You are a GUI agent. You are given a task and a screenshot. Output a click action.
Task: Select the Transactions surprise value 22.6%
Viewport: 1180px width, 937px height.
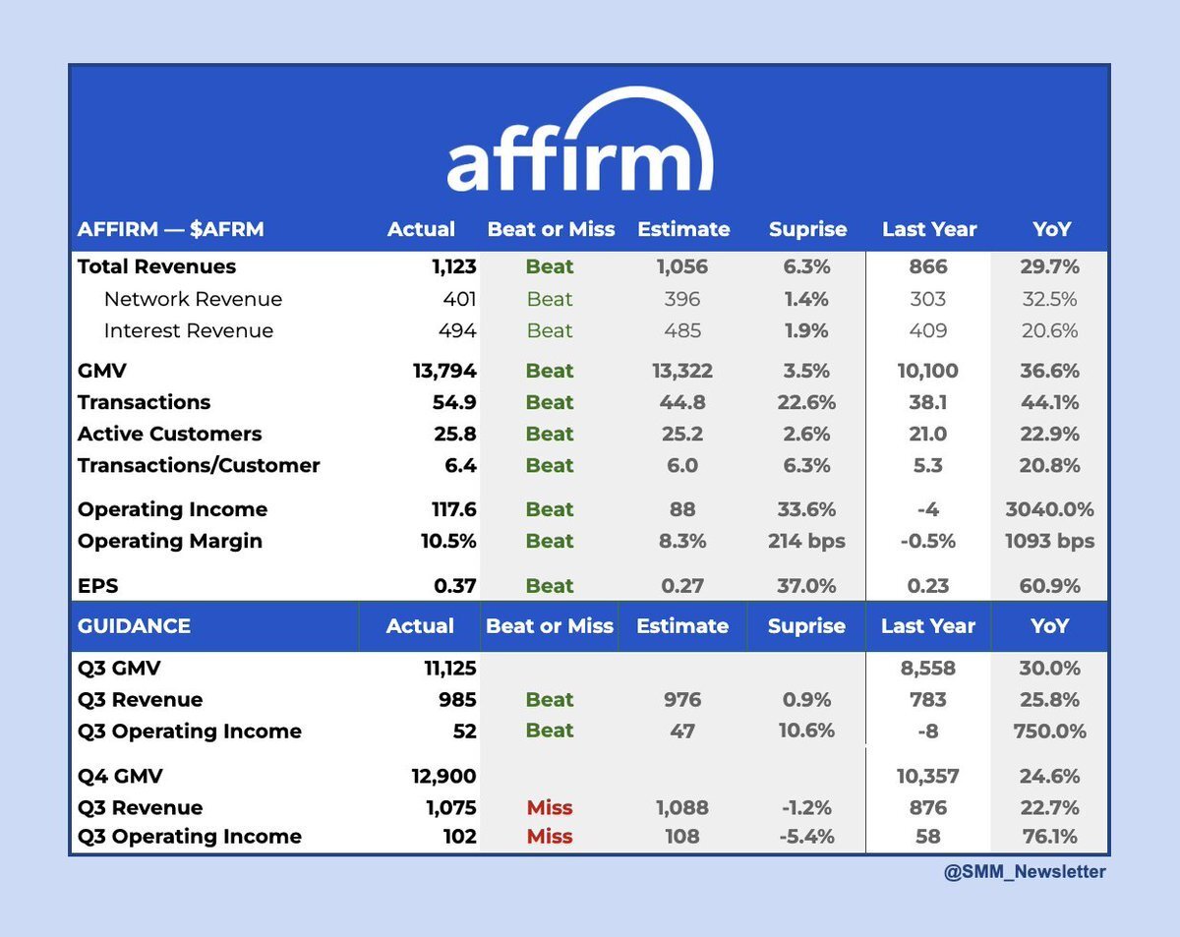coord(806,402)
